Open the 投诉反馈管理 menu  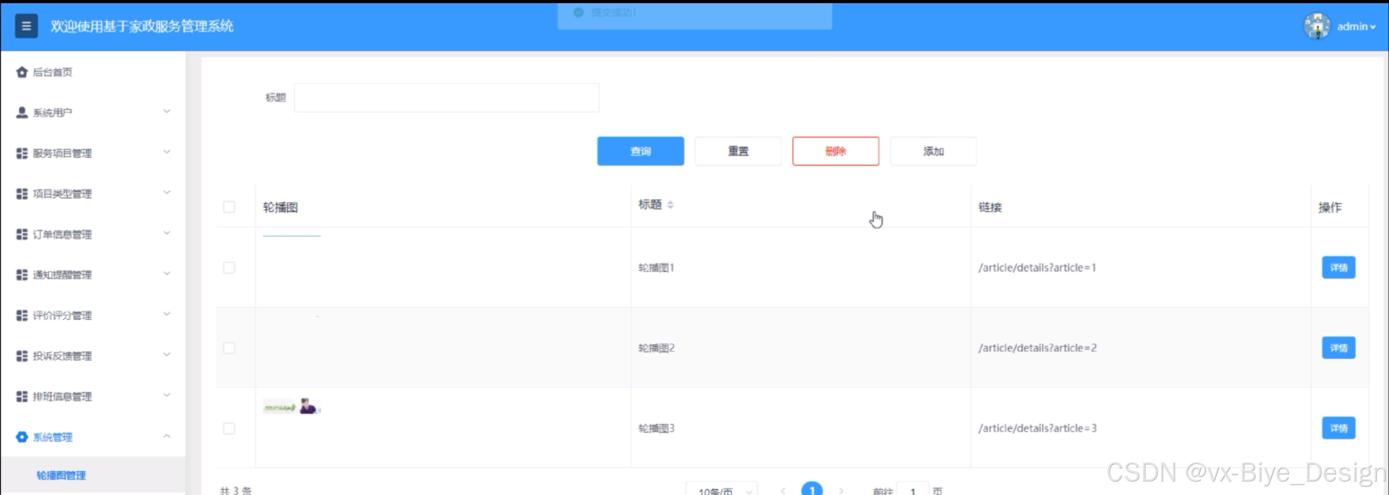point(62,356)
